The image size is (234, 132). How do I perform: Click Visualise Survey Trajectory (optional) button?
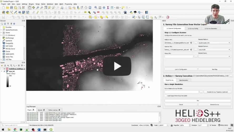coord(217,92)
